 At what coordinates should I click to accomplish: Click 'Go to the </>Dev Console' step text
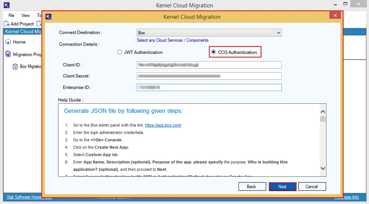(x=98, y=140)
